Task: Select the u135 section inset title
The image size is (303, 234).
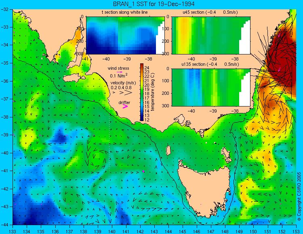Action: pos(210,64)
